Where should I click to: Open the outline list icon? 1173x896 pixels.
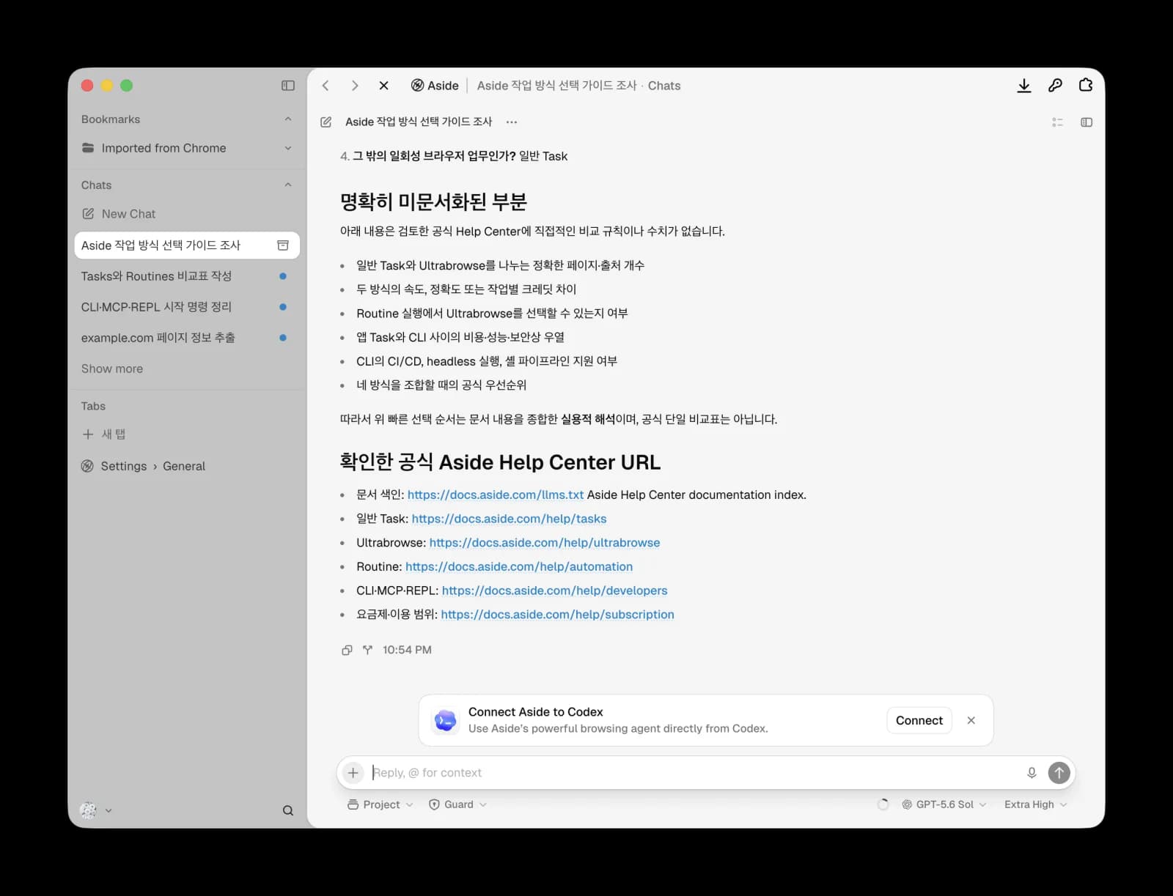coord(1057,122)
